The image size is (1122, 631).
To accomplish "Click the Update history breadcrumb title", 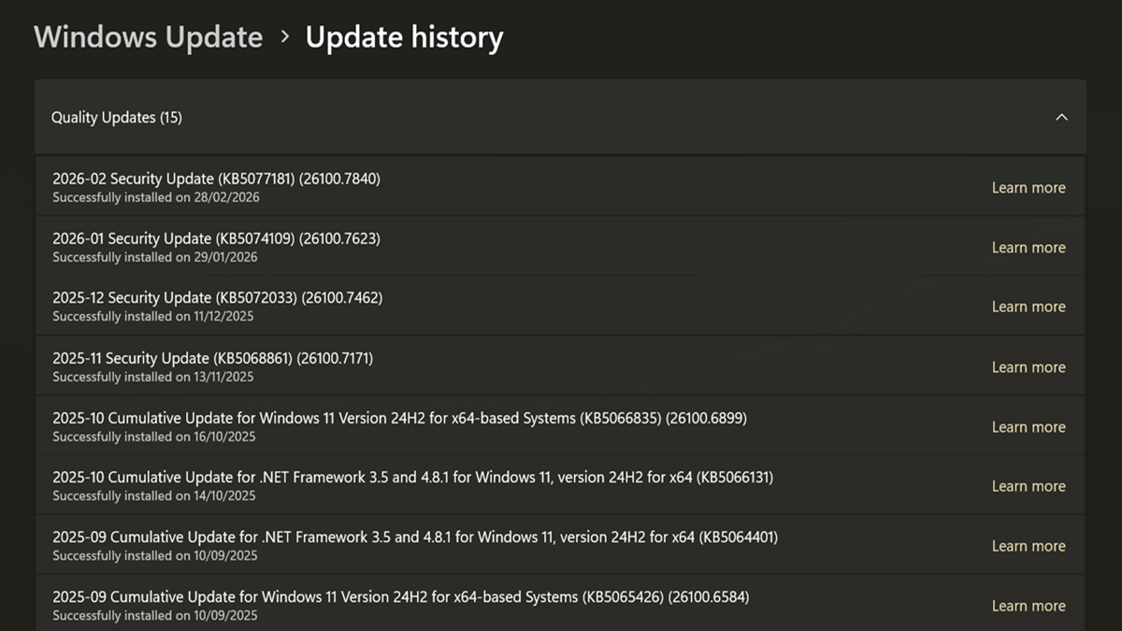I will [404, 37].
